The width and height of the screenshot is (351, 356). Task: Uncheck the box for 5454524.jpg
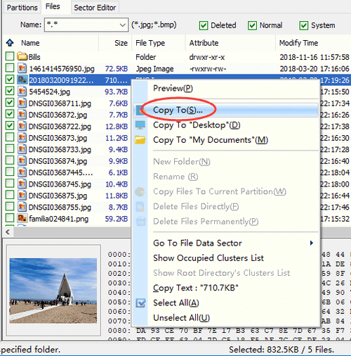pyautogui.click(x=10, y=91)
